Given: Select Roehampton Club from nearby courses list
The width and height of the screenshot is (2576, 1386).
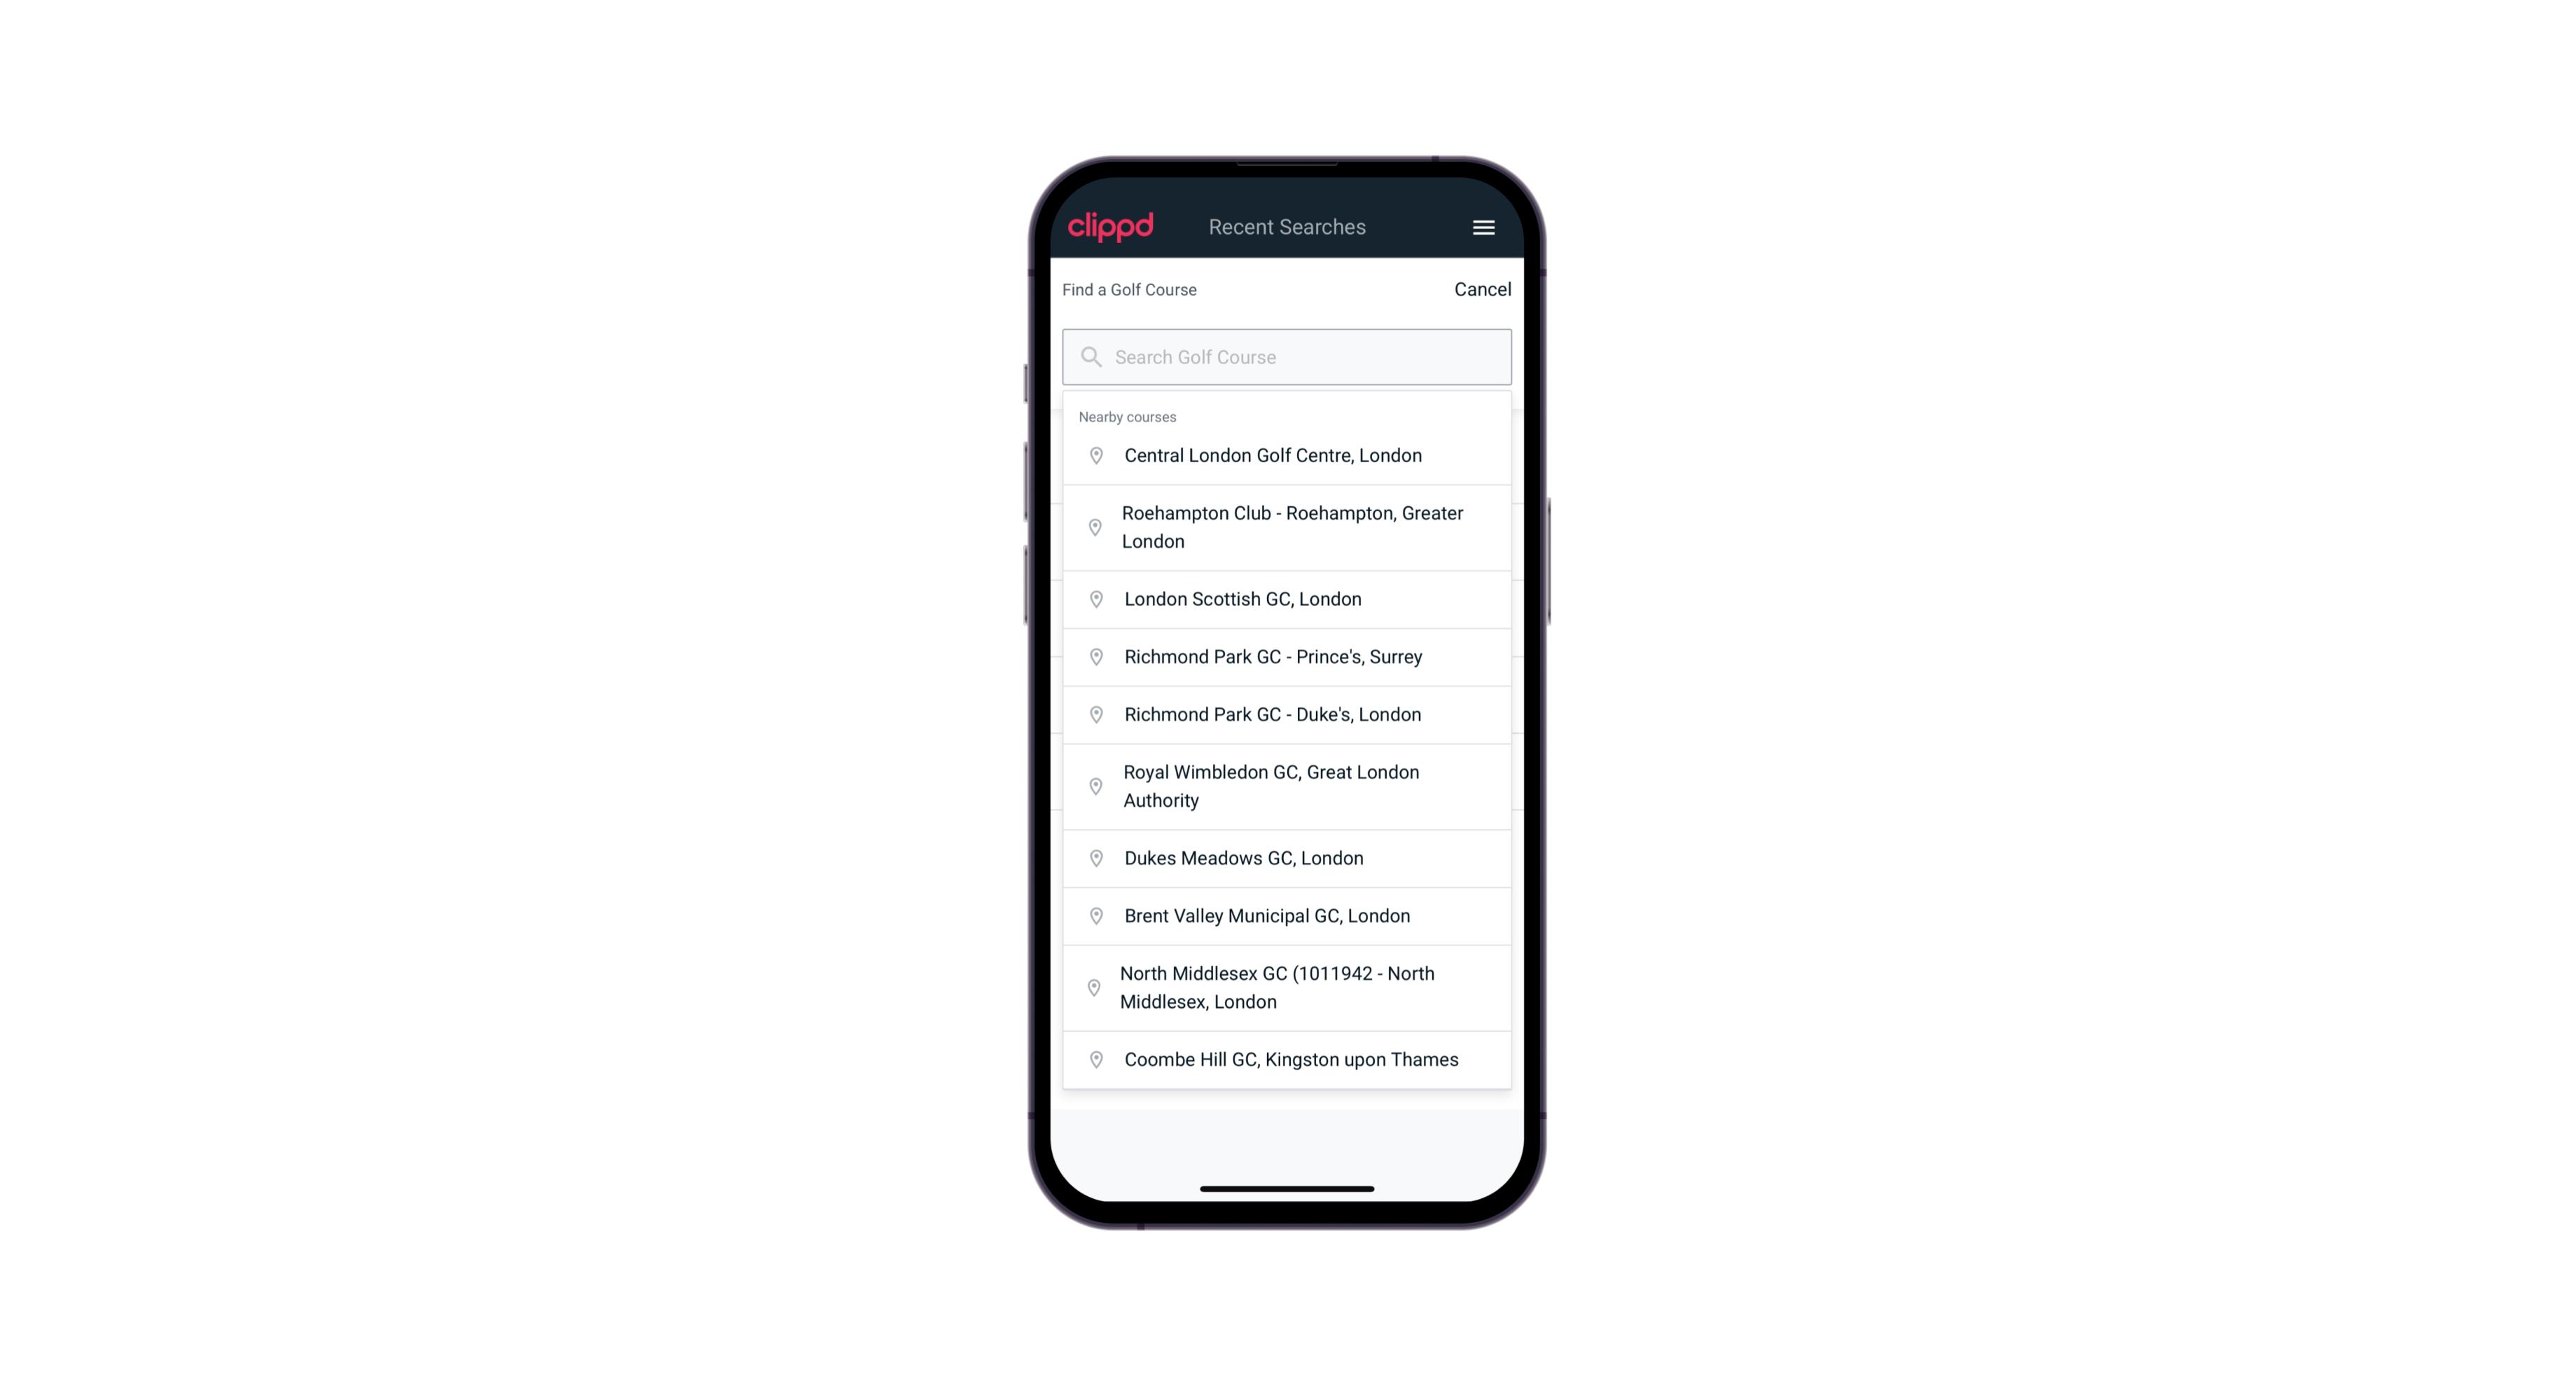Looking at the screenshot, I should 1287,527.
